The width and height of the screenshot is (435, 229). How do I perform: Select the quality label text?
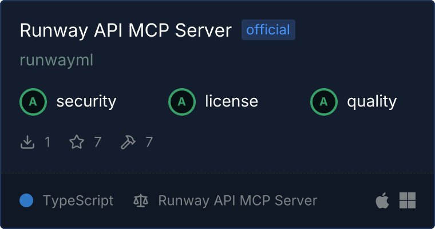[371, 102]
